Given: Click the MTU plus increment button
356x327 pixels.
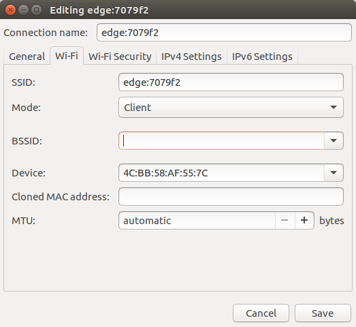Looking at the screenshot, I should [x=304, y=221].
